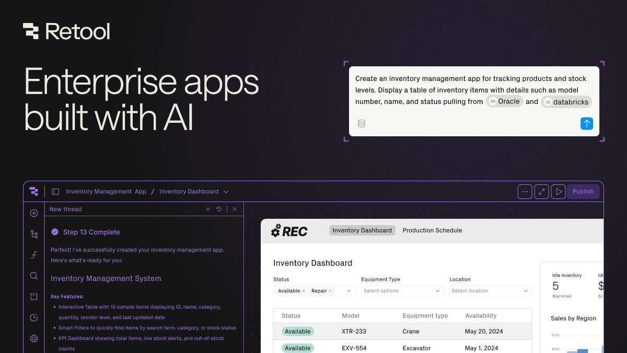Click the Step 13 Complete text
Viewport: 627px width, 353px height.
(x=91, y=232)
